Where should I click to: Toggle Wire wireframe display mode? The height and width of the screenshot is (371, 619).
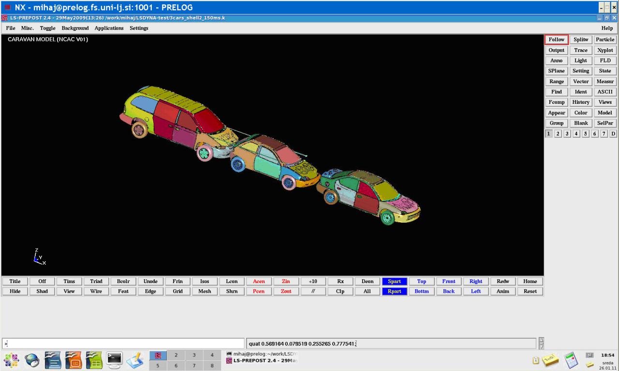coord(96,291)
